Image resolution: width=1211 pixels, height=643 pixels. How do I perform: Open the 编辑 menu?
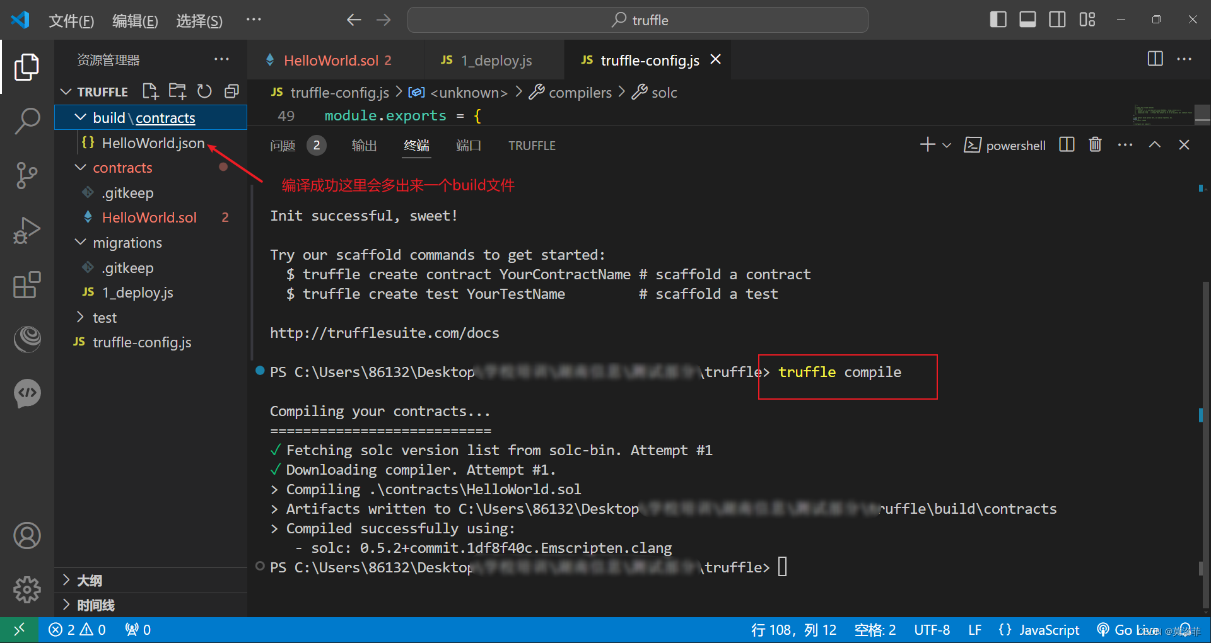tap(135, 21)
